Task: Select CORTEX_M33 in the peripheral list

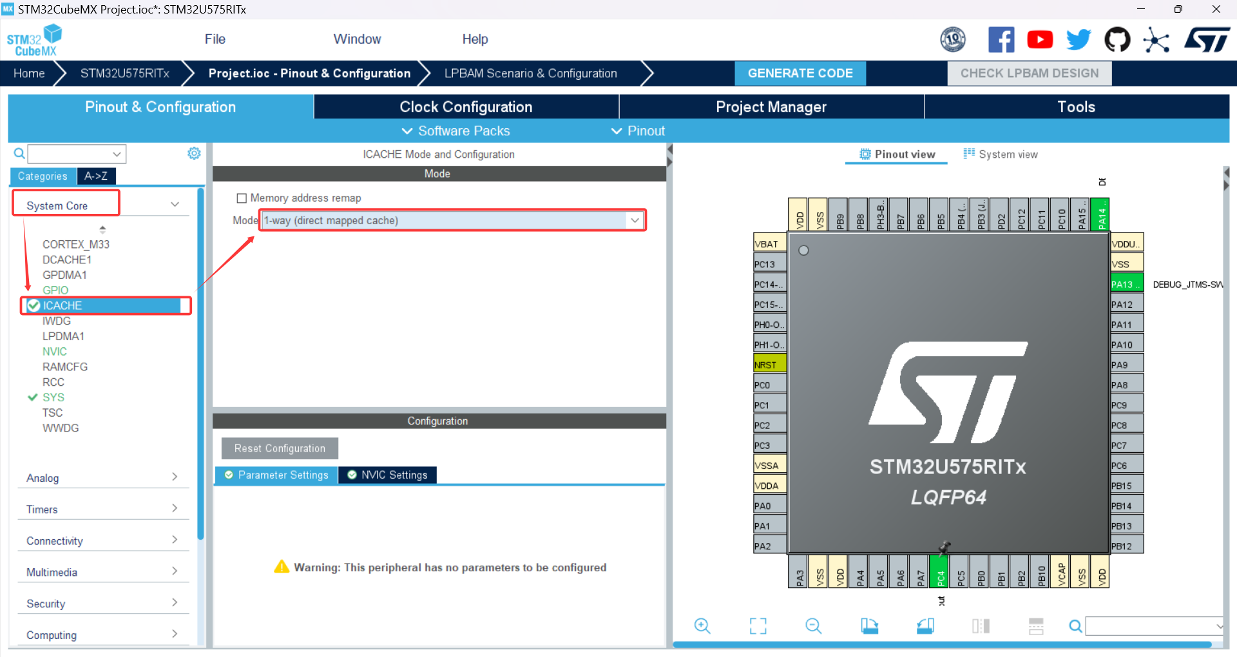Action: (x=76, y=244)
